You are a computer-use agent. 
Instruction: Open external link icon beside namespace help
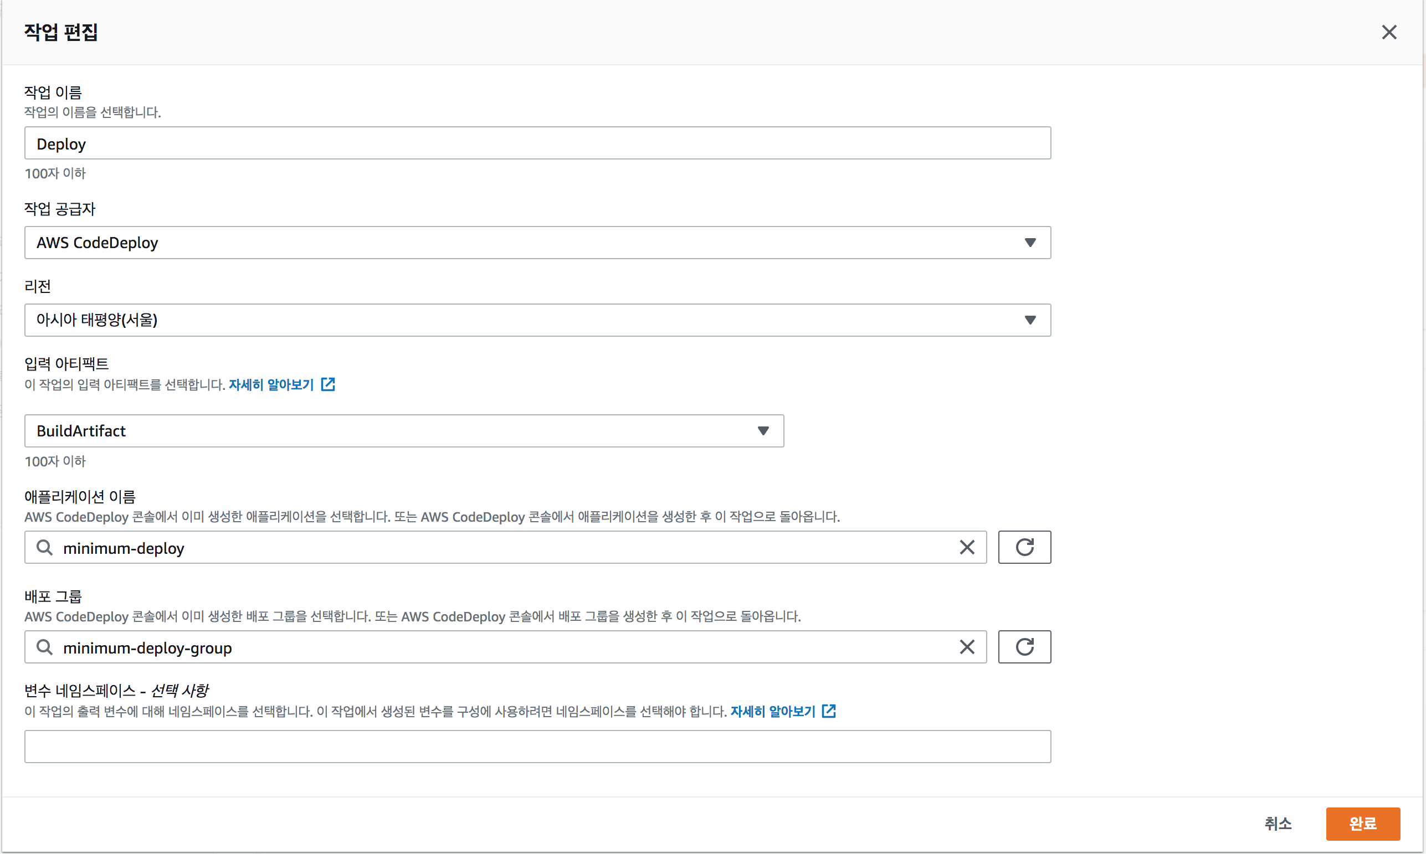point(829,711)
